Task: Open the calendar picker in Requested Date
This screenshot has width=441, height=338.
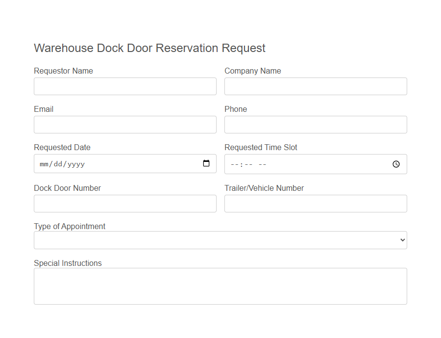Action: click(206, 163)
